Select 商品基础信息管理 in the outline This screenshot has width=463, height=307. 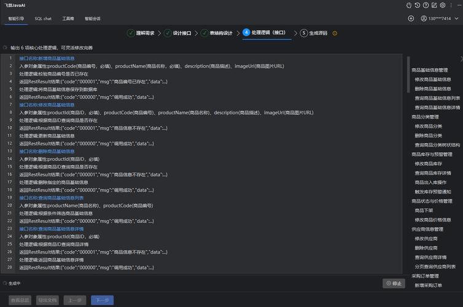pyautogui.click(x=430, y=70)
